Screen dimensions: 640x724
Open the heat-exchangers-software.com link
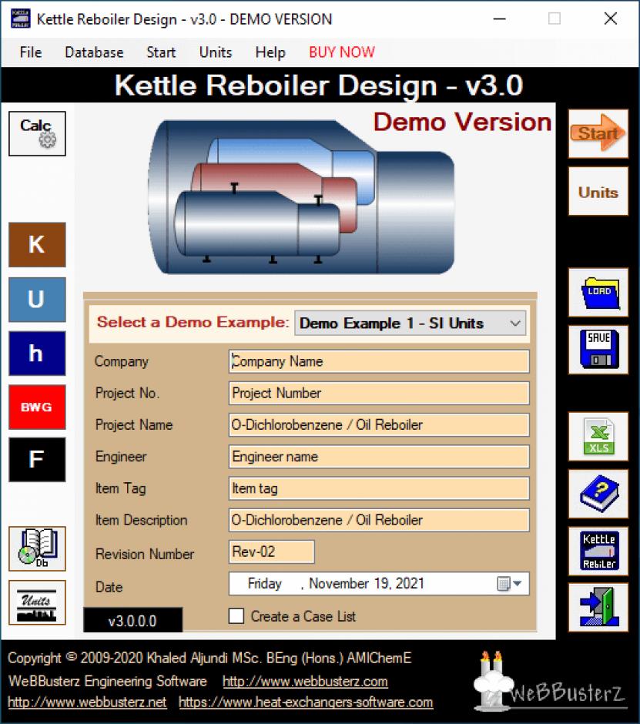click(x=306, y=702)
